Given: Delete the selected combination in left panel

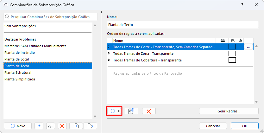Looking at the screenshot, I should click(62, 126).
